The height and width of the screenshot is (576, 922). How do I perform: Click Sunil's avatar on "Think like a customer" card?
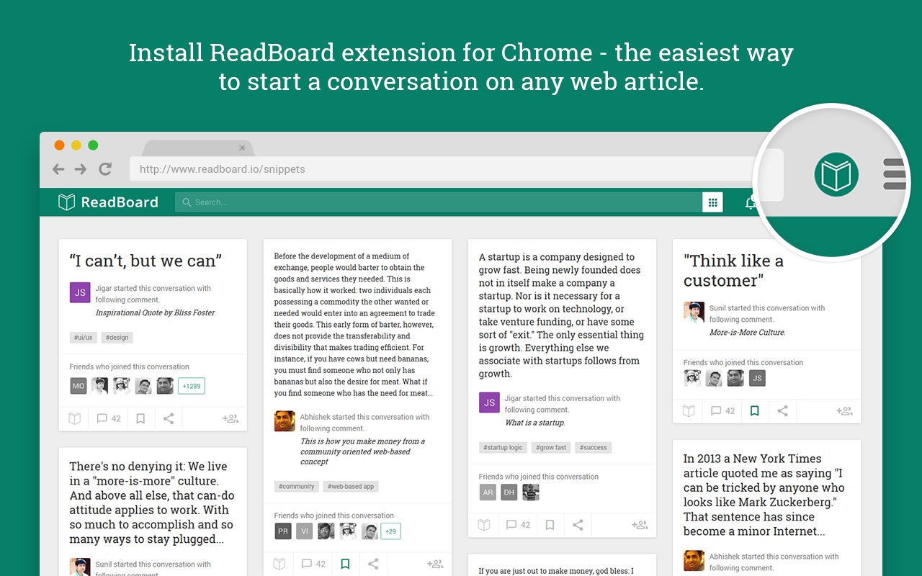694,312
